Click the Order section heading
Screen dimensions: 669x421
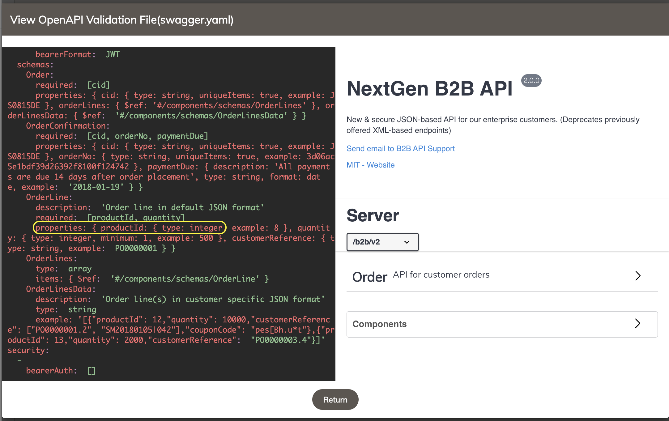[x=370, y=277]
